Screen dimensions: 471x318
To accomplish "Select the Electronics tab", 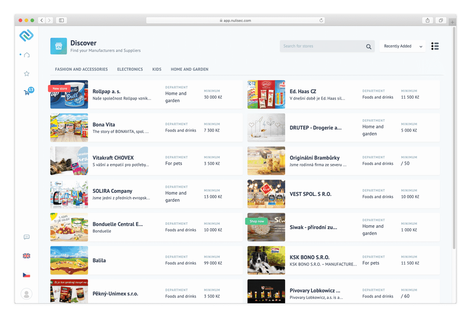I will 130,69.
